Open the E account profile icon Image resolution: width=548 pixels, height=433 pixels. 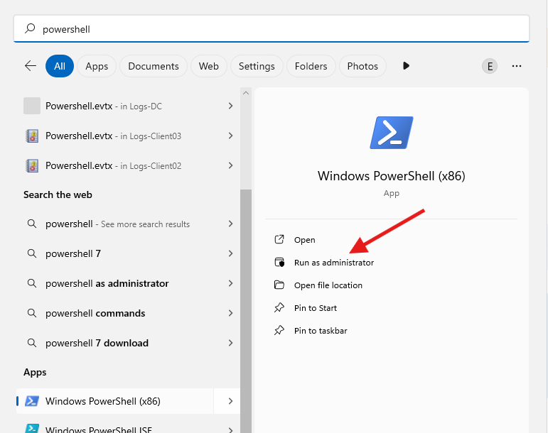click(x=489, y=66)
